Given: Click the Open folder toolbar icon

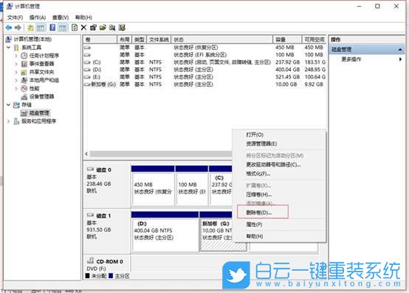Looking at the screenshot, I should click(103, 27).
